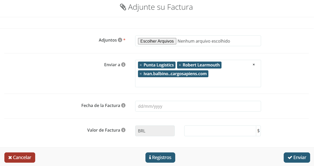Focus the Fecha de la Factura date field
314x166 pixels.
coord(198,106)
